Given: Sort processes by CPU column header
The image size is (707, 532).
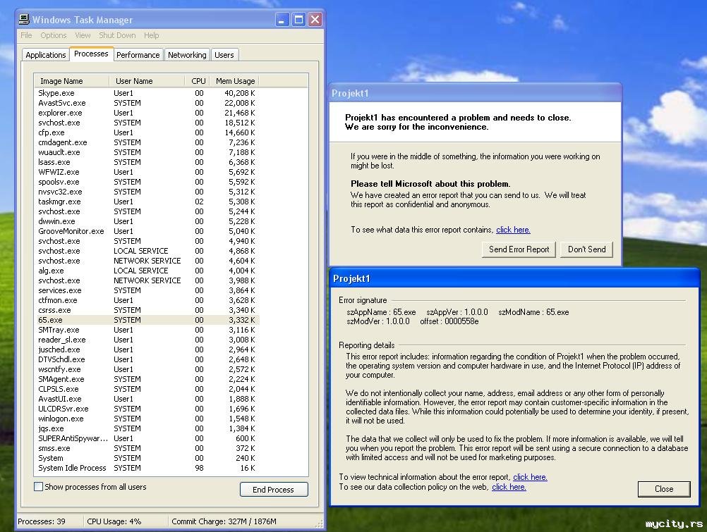Looking at the screenshot, I should pos(198,81).
